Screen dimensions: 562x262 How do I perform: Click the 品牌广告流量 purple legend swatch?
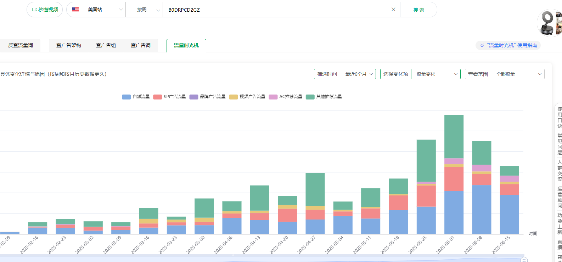click(194, 97)
